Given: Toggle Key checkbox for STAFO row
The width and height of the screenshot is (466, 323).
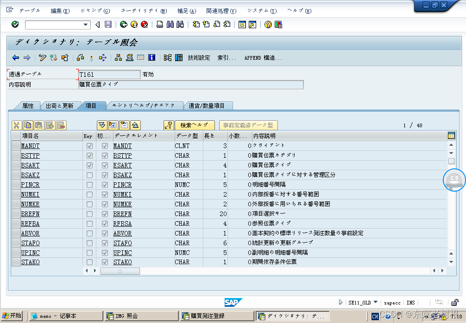Looking at the screenshot, I should 89,243.
